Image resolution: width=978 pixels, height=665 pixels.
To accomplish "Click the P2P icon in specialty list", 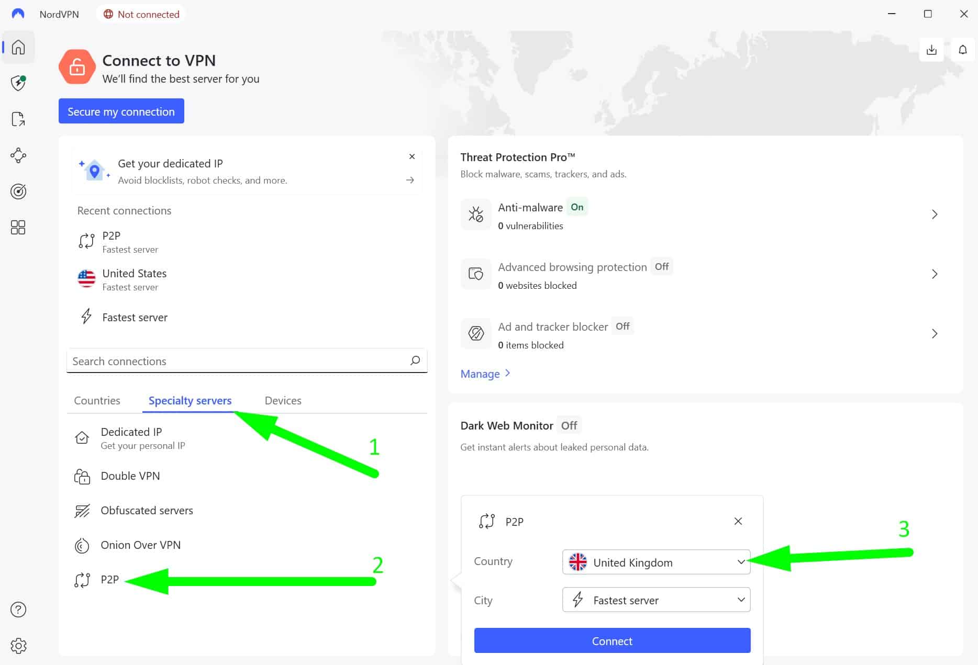I will [x=82, y=580].
